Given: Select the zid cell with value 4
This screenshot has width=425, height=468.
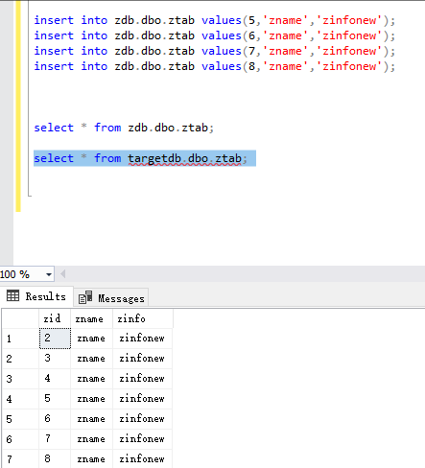Looking at the screenshot, I should point(55,379).
